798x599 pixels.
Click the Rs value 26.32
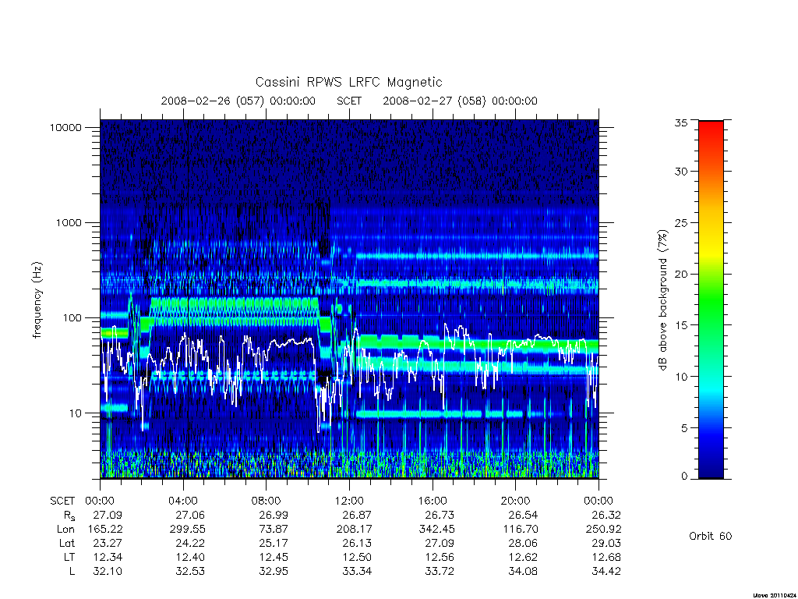[606, 515]
